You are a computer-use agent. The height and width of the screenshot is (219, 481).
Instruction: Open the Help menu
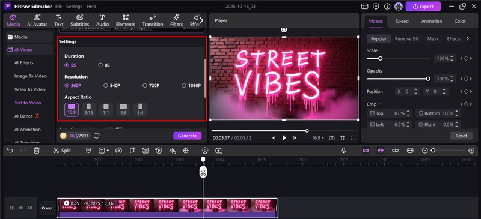coord(91,6)
